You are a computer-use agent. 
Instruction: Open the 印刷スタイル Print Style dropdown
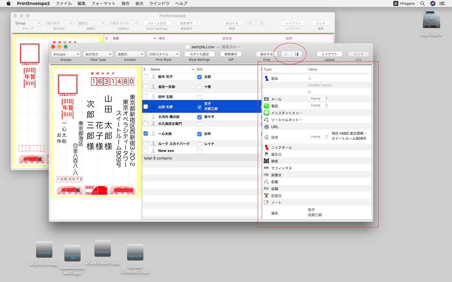point(164,54)
